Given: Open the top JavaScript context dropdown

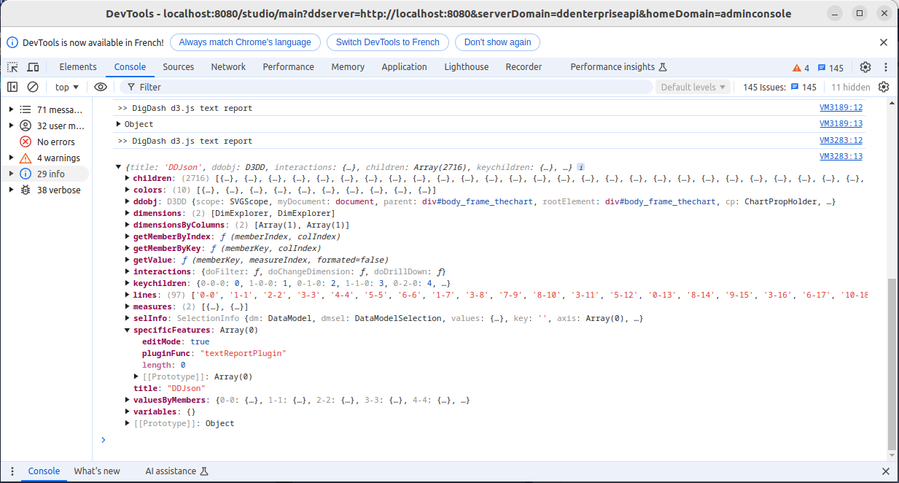Looking at the screenshot, I should pos(67,87).
